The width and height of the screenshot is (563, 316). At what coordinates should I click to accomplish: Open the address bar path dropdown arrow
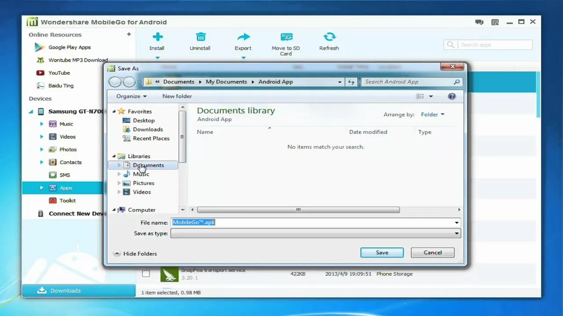pyautogui.click(x=340, y=82)
